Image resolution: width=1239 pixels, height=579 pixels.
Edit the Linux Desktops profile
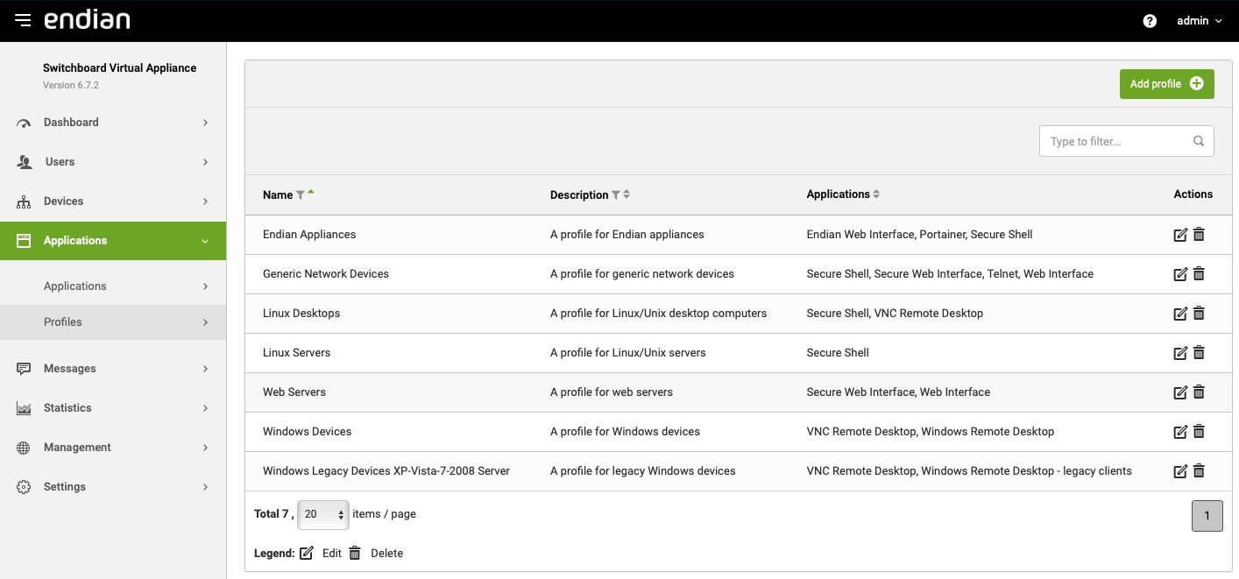click(1179, 314)
